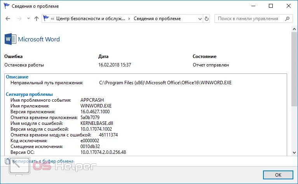
Task: Expand the breadcrumb chevron after Центр безопасности
Action: [129, 19]
